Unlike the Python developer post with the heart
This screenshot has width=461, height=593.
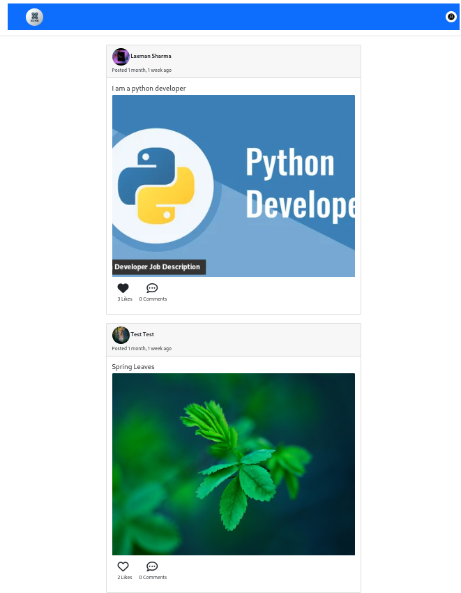pyautogui.click(x=123, y=288)
